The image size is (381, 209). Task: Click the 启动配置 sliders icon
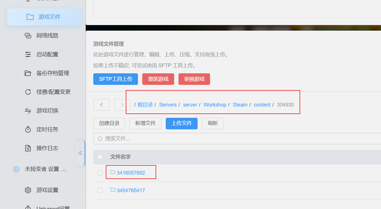click(28, 54)
